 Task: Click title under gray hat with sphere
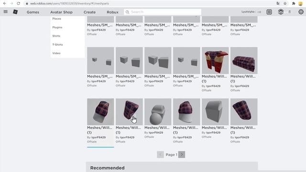pos(157,128)
